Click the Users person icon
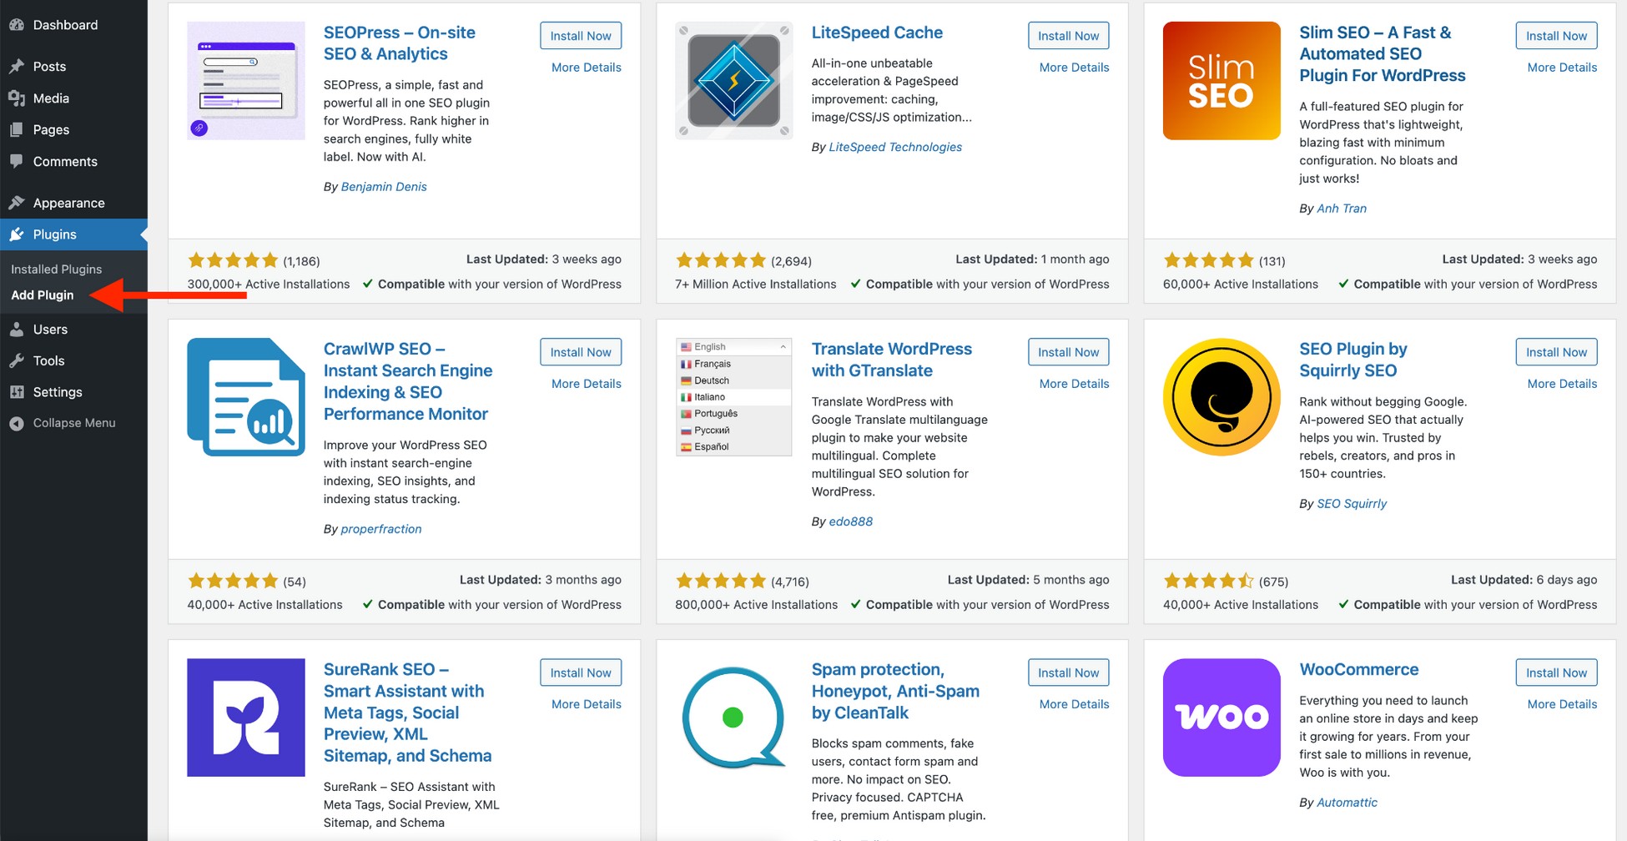The width and height of the screenshot is (1627, 841). [x=16, y=330]
